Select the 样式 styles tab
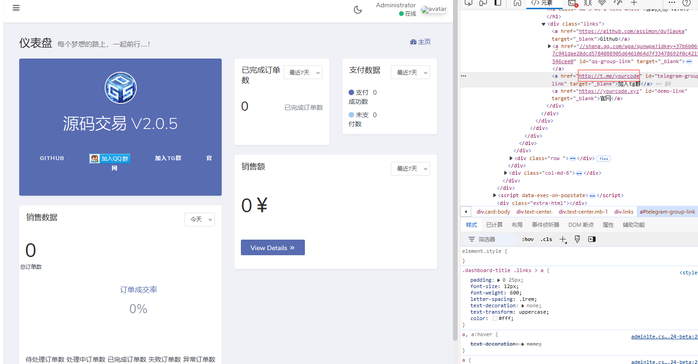The image size is (698, 364). pos(471,225)
